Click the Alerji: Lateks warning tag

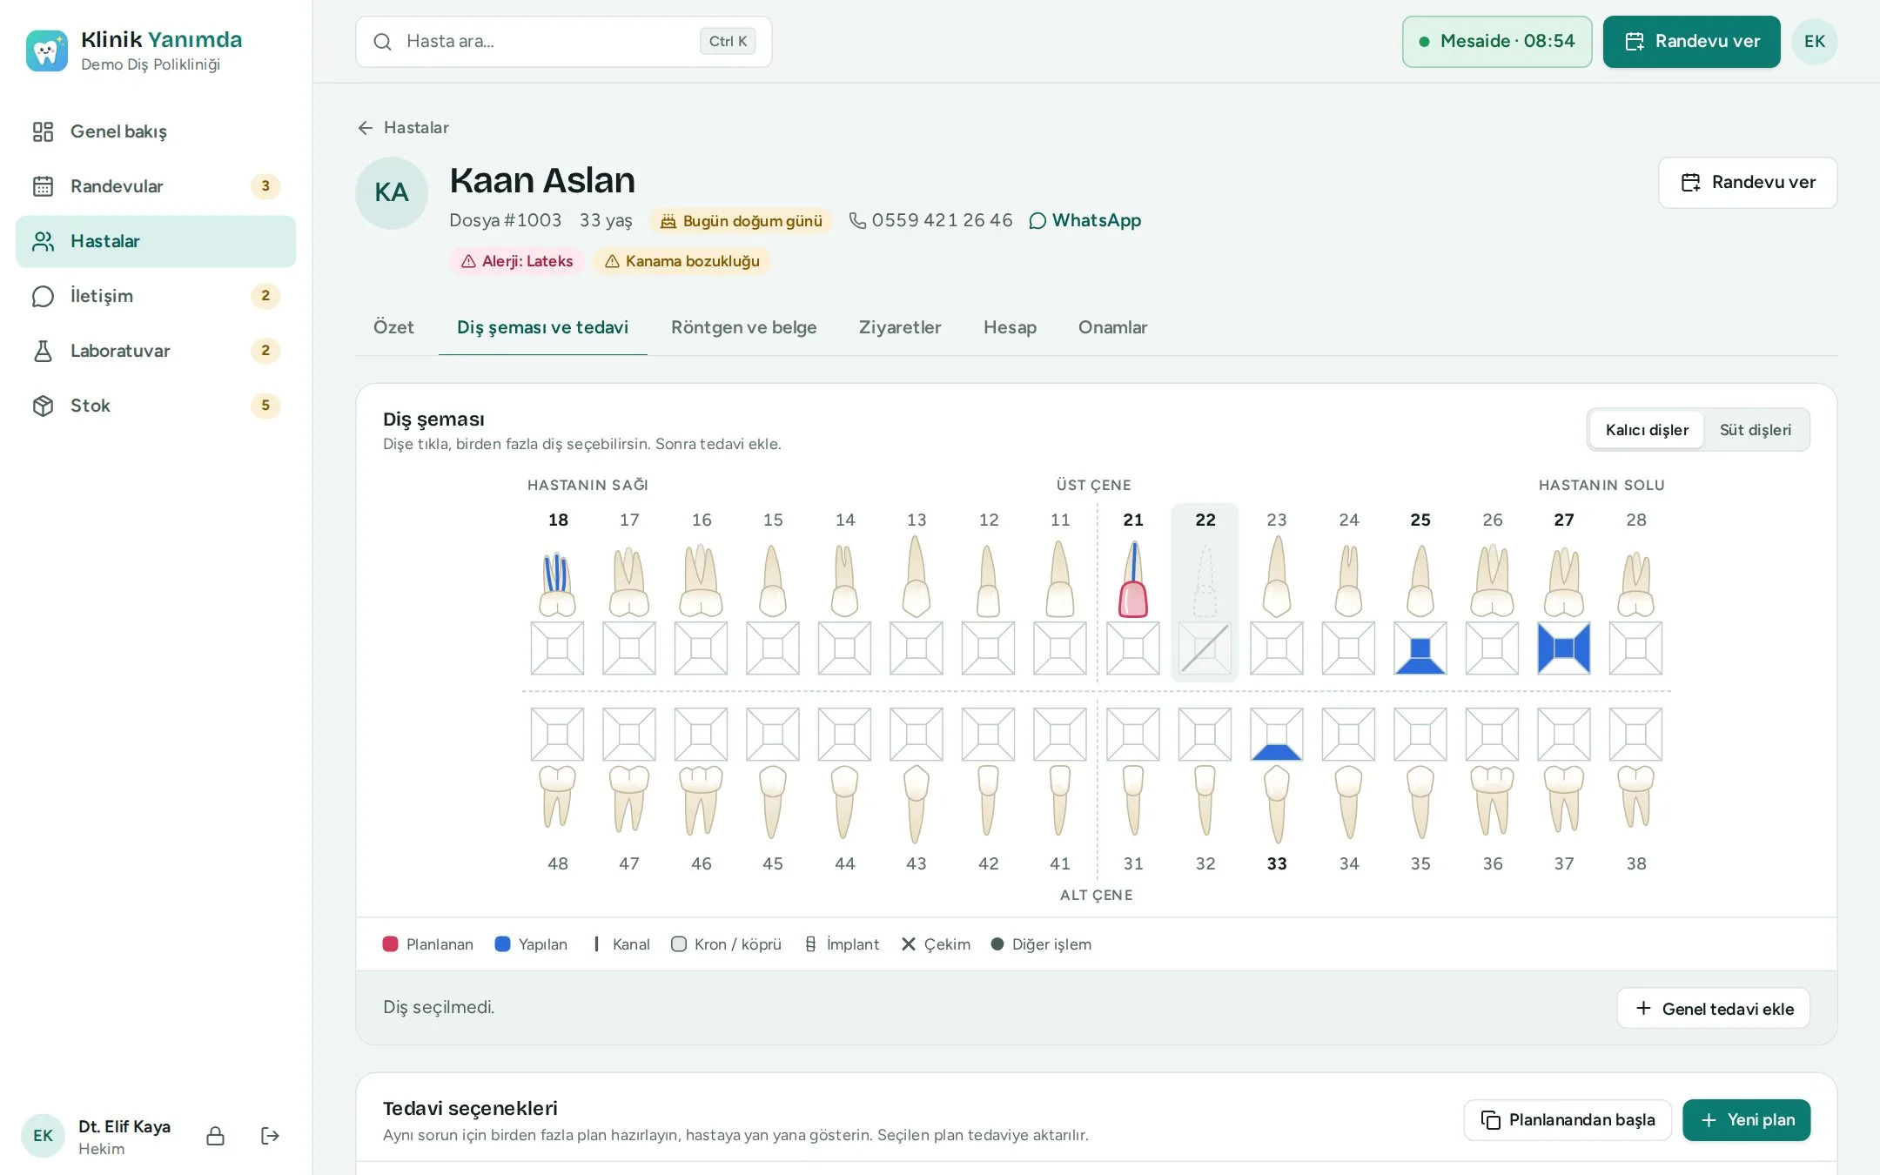[516, 261]
